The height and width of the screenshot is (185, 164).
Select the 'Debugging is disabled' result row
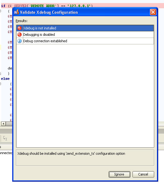coord(85,35)
